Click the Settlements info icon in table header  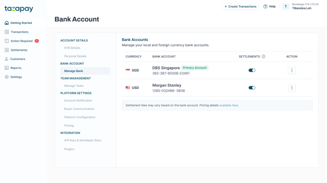263,57
